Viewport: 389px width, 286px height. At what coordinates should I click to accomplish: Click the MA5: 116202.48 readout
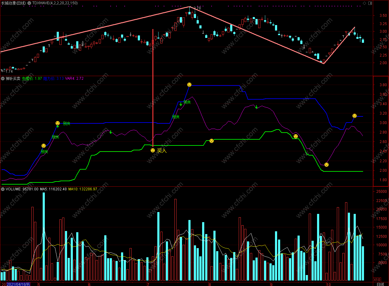click(x=53, y=189)
